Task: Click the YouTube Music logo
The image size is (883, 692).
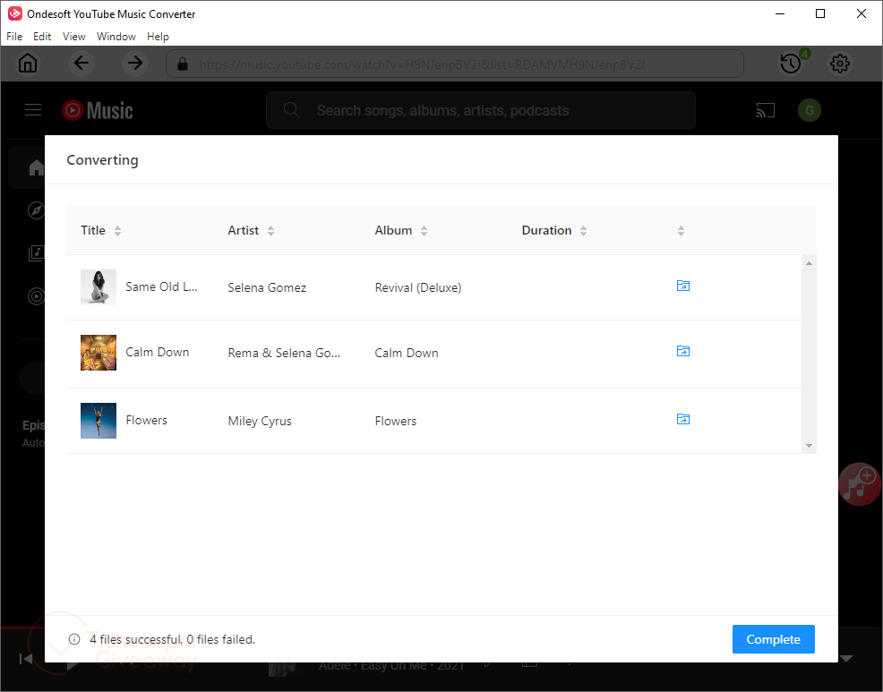Action: tap(98, 110)
